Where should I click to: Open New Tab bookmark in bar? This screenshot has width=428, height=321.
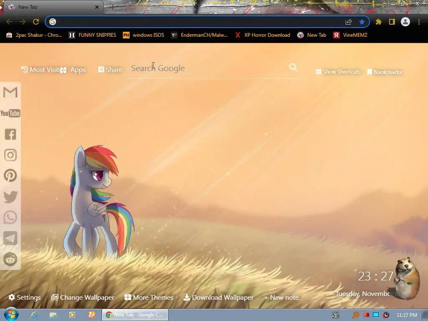point(312,35)
